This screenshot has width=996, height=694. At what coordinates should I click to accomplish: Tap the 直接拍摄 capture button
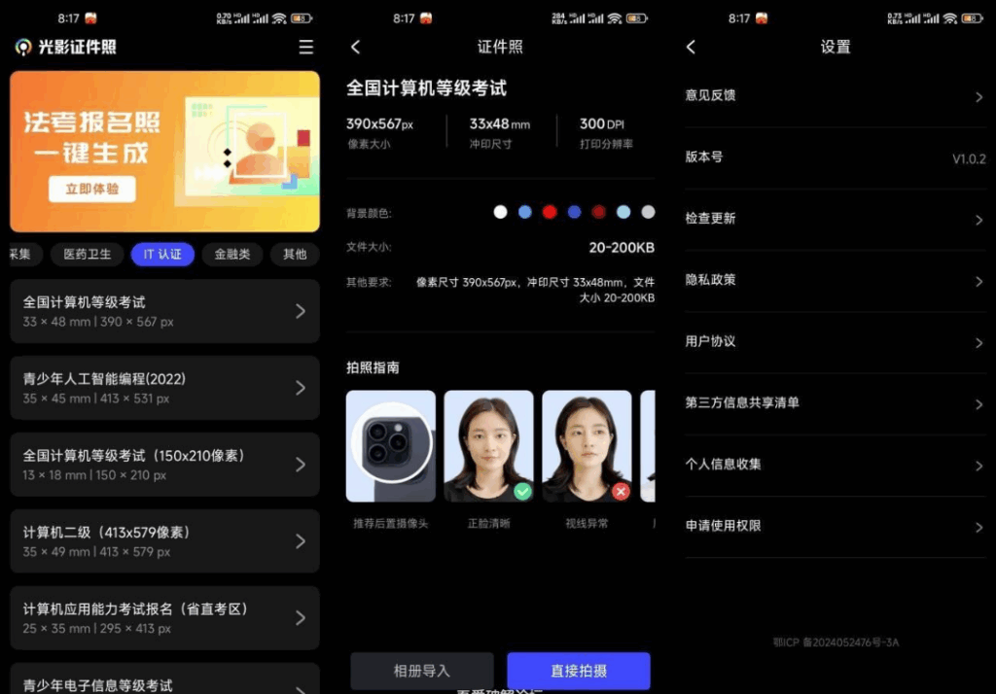[578, 671]
